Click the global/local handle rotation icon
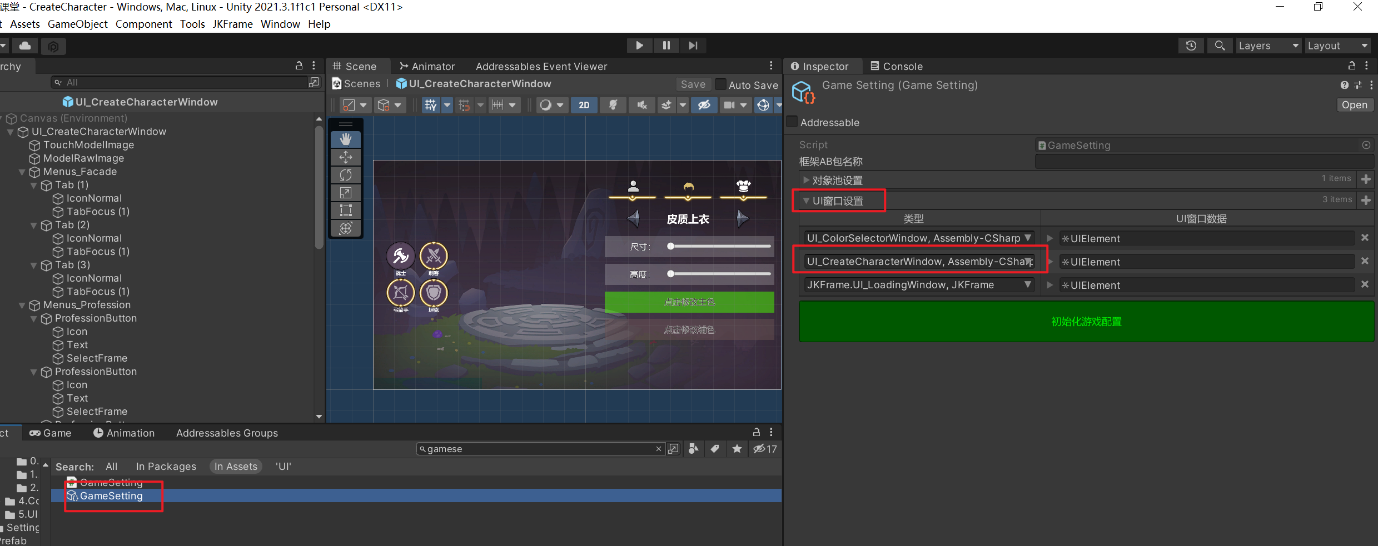The width and height of the screenshot is (1378, 546). [x=384, y=105]
